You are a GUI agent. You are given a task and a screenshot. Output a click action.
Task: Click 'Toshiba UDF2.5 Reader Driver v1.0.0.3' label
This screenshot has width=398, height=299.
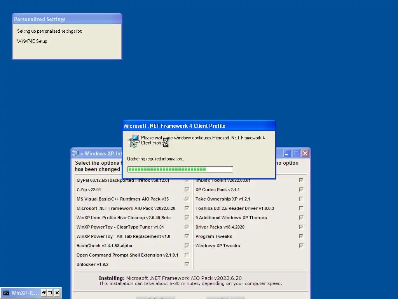pos(234,208)
